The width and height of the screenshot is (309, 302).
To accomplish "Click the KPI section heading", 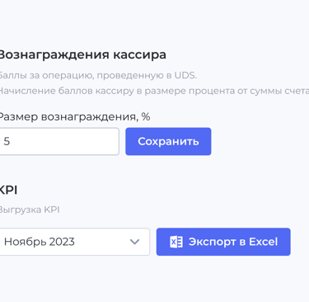I will [8, 190].
